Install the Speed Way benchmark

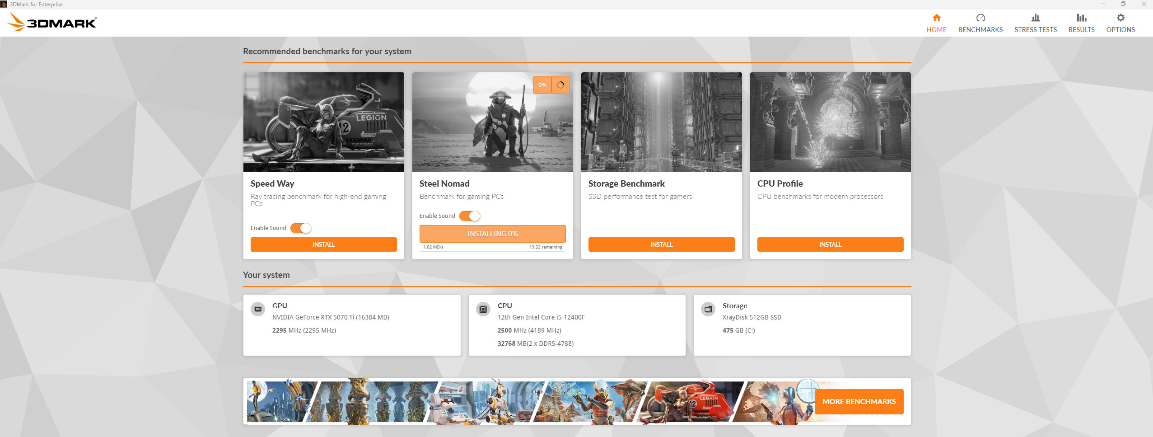pyautogui.click(x=324, y=244)
